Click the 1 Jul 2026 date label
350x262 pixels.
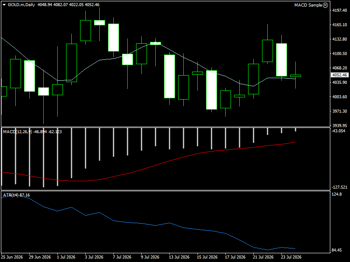coord(66,257)
